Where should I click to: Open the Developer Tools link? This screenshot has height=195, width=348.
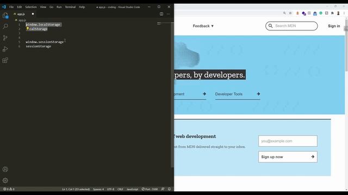238,94
